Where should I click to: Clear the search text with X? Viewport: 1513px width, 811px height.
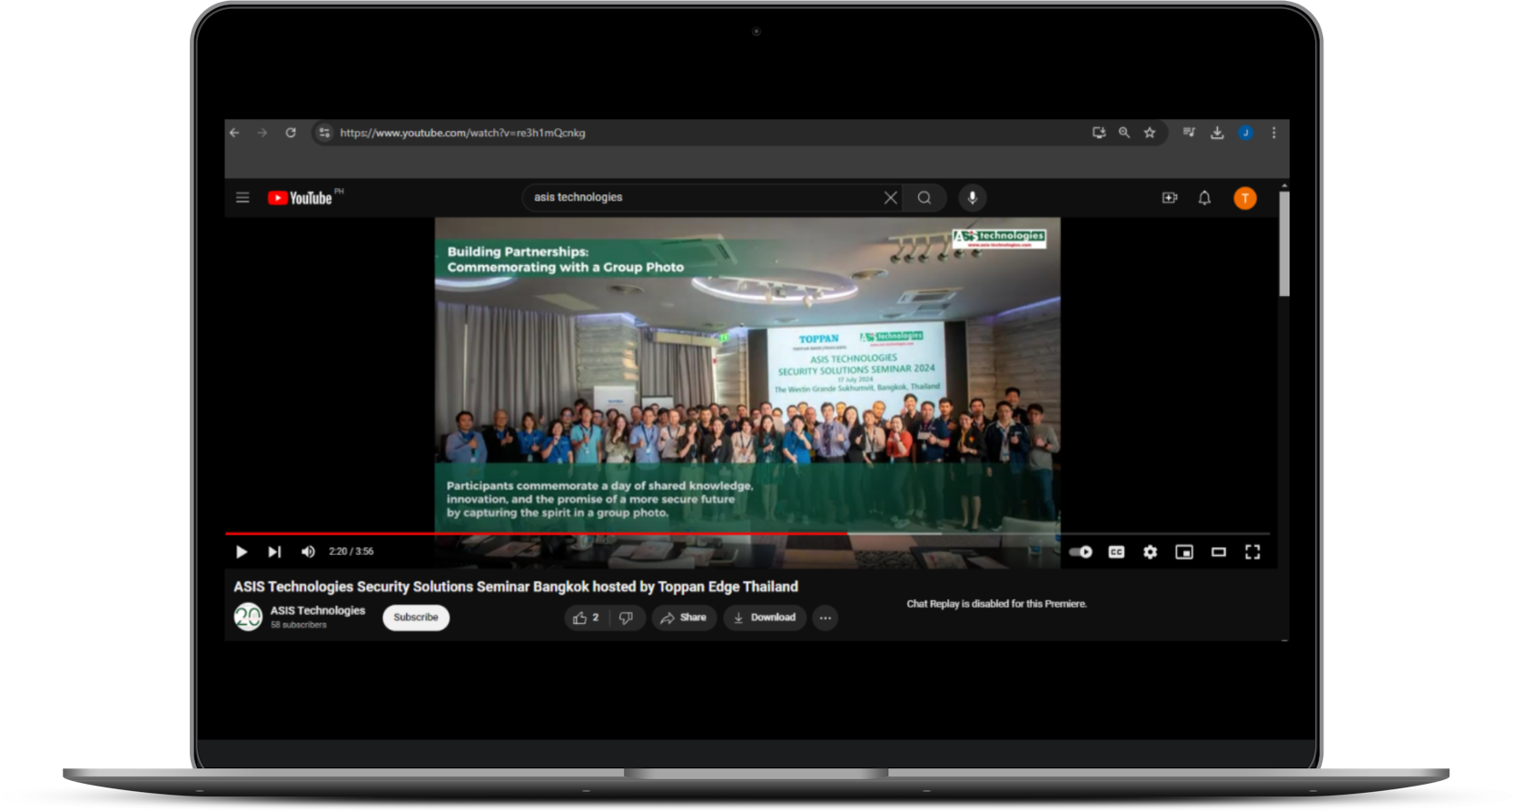[891, 197]
